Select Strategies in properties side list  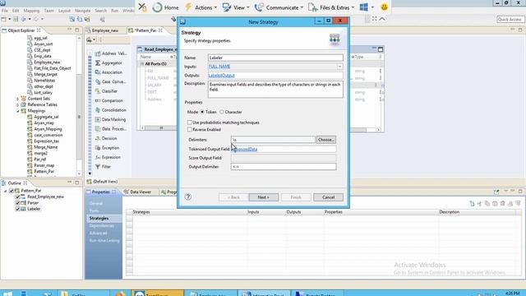(x=99, y=218)
